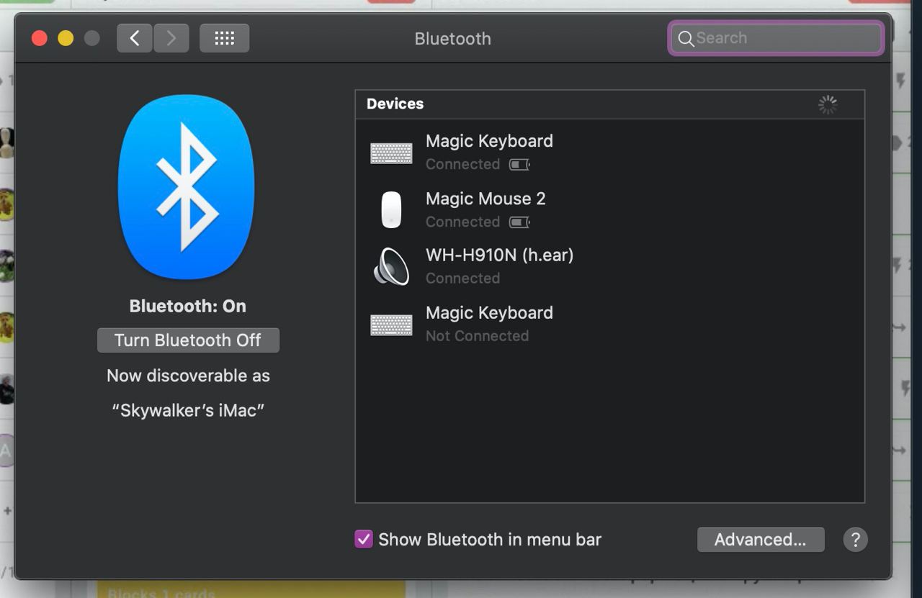Select the Magic Mouse 2 row

609,210
